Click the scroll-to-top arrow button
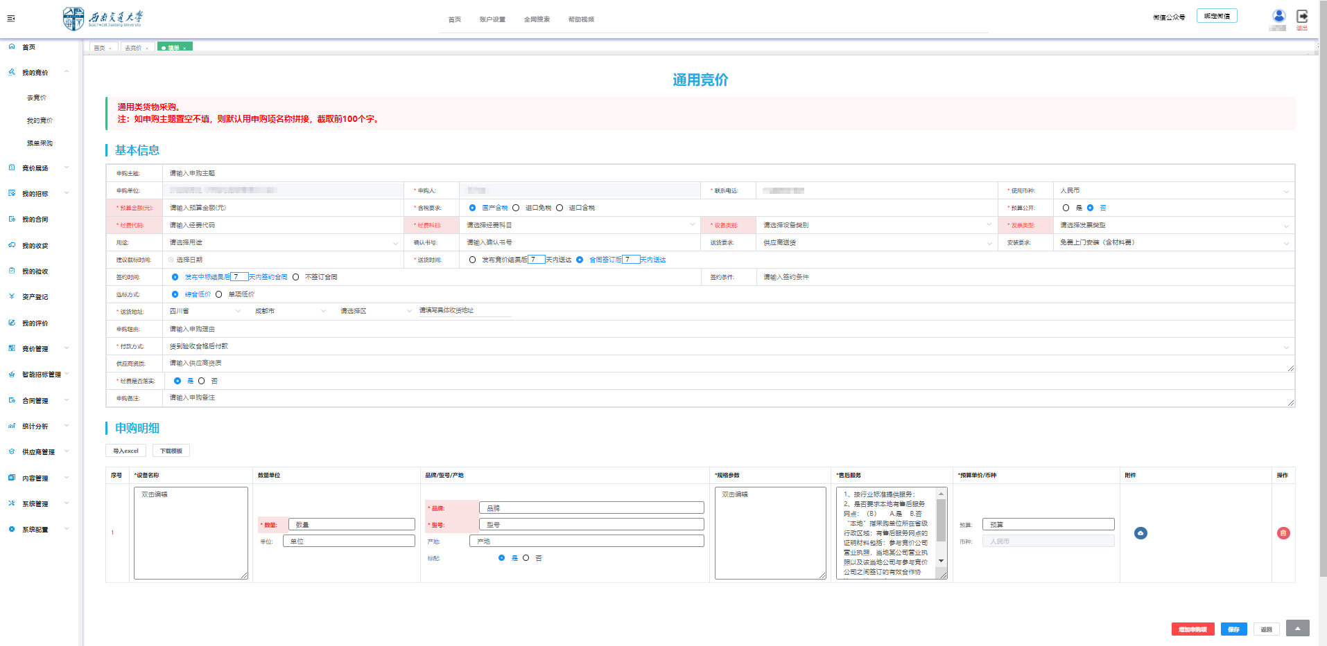The height and width of the screenshot is (646, 1327). tap(1297, 628)
